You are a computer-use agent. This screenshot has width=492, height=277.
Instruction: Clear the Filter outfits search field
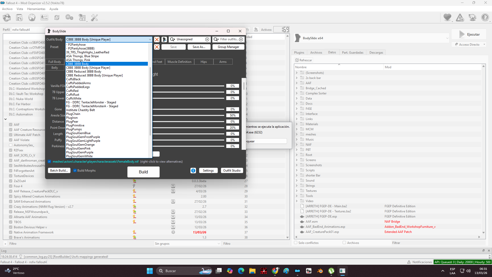point(241,39)
